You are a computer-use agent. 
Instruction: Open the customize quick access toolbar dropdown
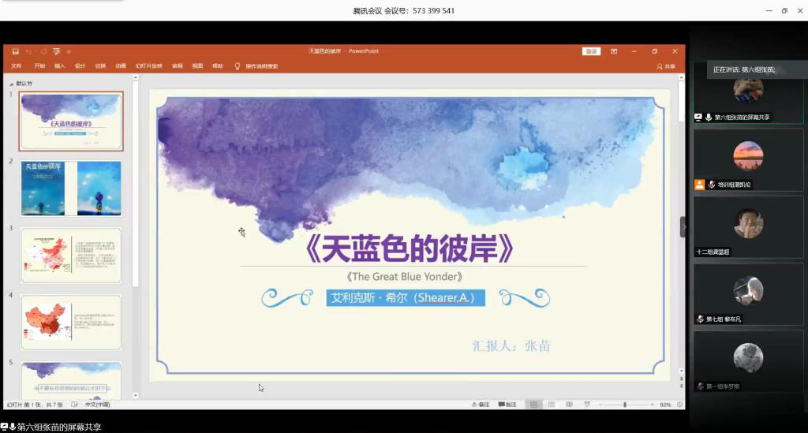click(x=69, y=51)
